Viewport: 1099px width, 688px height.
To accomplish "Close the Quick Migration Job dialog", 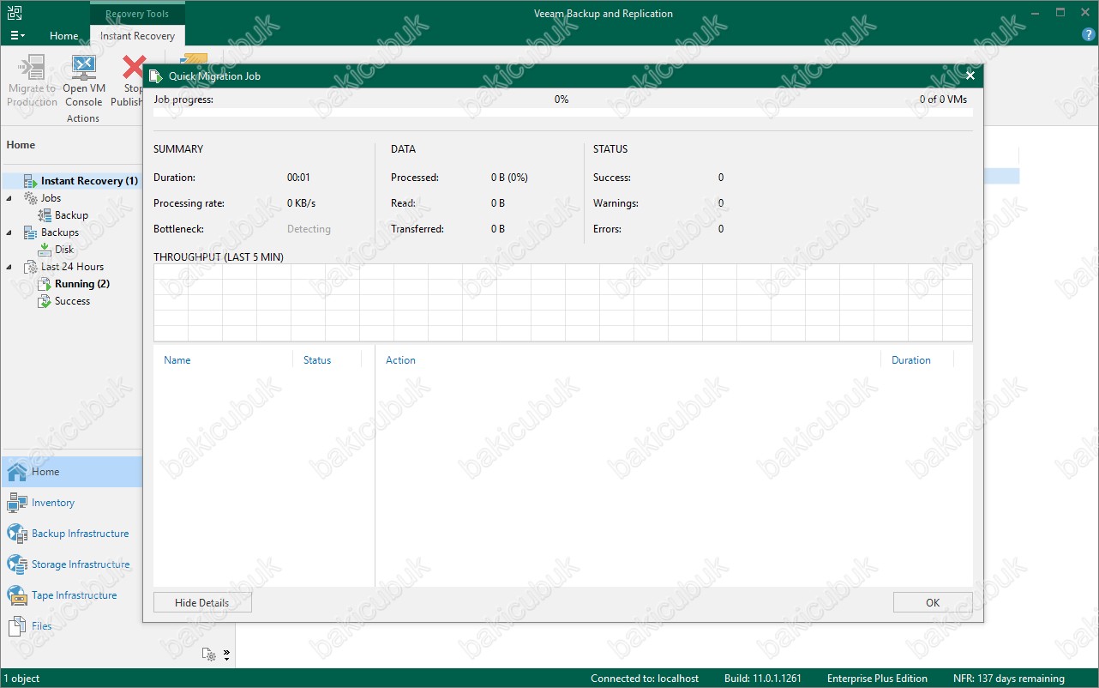I will point(970,75).
